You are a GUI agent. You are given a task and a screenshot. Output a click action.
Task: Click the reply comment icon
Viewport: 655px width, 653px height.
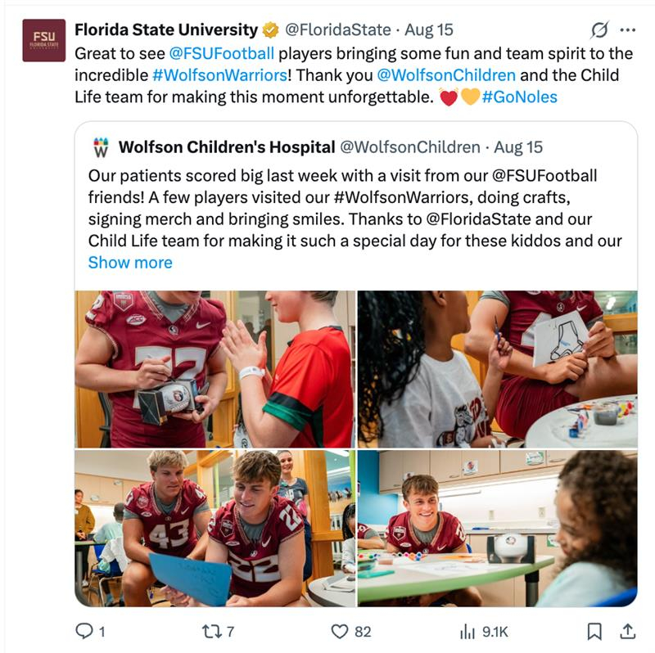[84, 631]
